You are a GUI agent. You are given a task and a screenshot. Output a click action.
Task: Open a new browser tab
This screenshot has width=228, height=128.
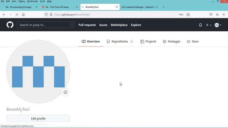pyautogui.click(x=164, y=7)
